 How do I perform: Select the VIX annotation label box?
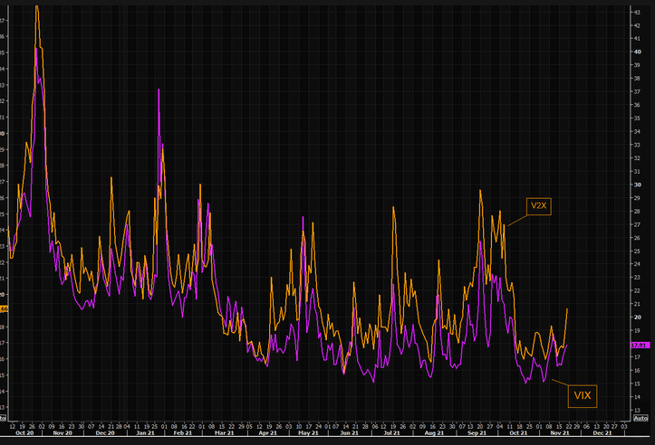[583, 396]
